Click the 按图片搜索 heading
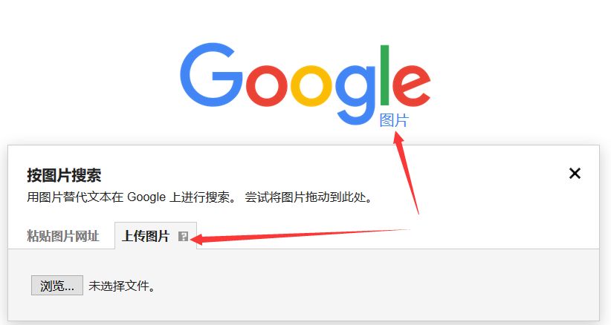This screenshot has height=325, width=611. 64,175
